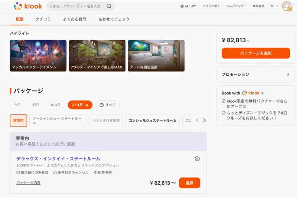Expand the プロモーション section
Screen dimensions: 297x198
pos(255,75)
